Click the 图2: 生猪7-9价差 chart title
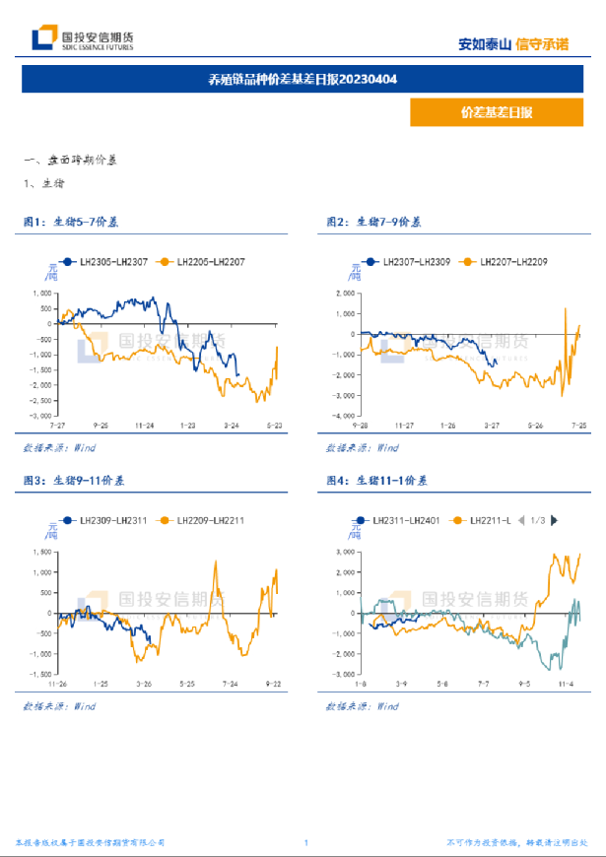Viewport: 606px width, 857px height. [374, 223]
